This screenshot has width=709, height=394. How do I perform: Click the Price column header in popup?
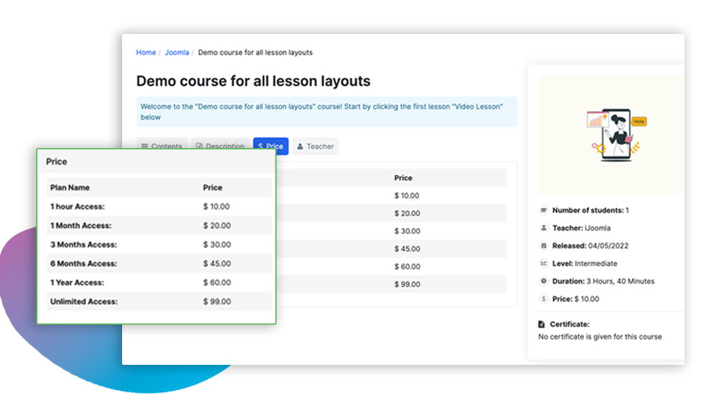213,188
